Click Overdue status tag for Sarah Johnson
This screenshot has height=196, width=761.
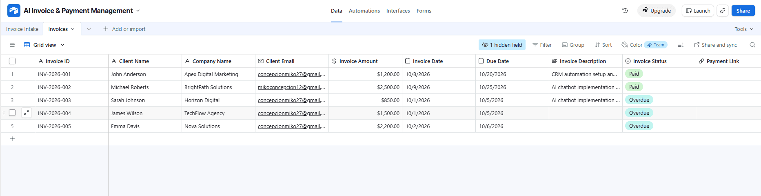pyautogui.click(x=639, y=100)
